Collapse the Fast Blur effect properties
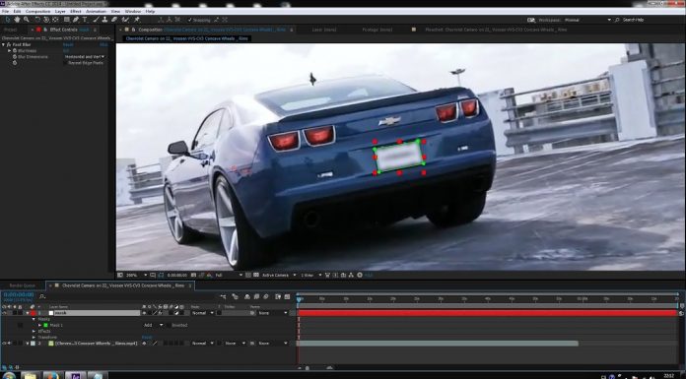The width and height of the screenshot is (686, 379). [x=4, y=44]
